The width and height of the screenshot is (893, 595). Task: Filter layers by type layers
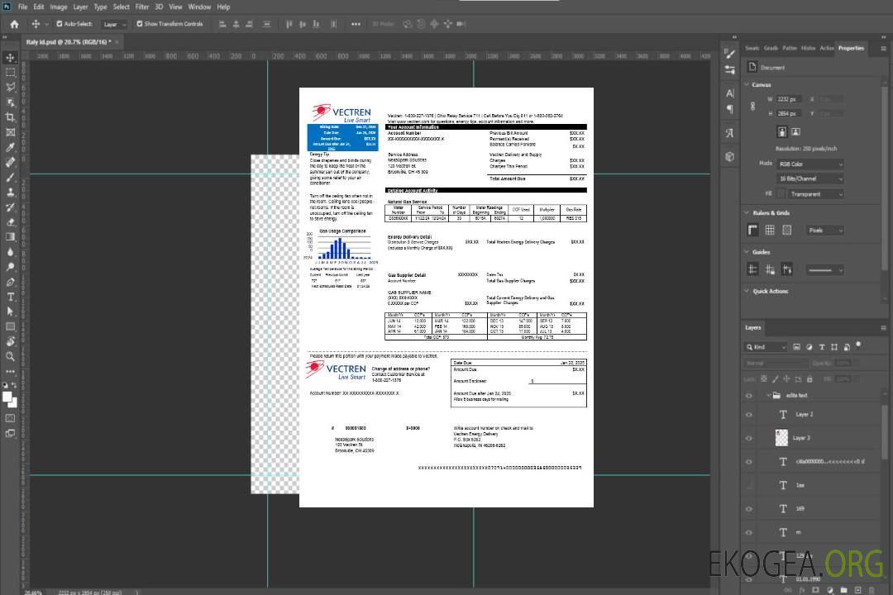pyautogui.click(x=822, y=347)
